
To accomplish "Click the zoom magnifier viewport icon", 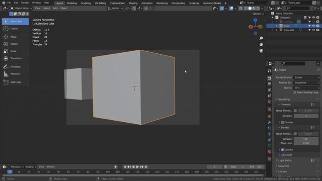I will coord(261,38).
